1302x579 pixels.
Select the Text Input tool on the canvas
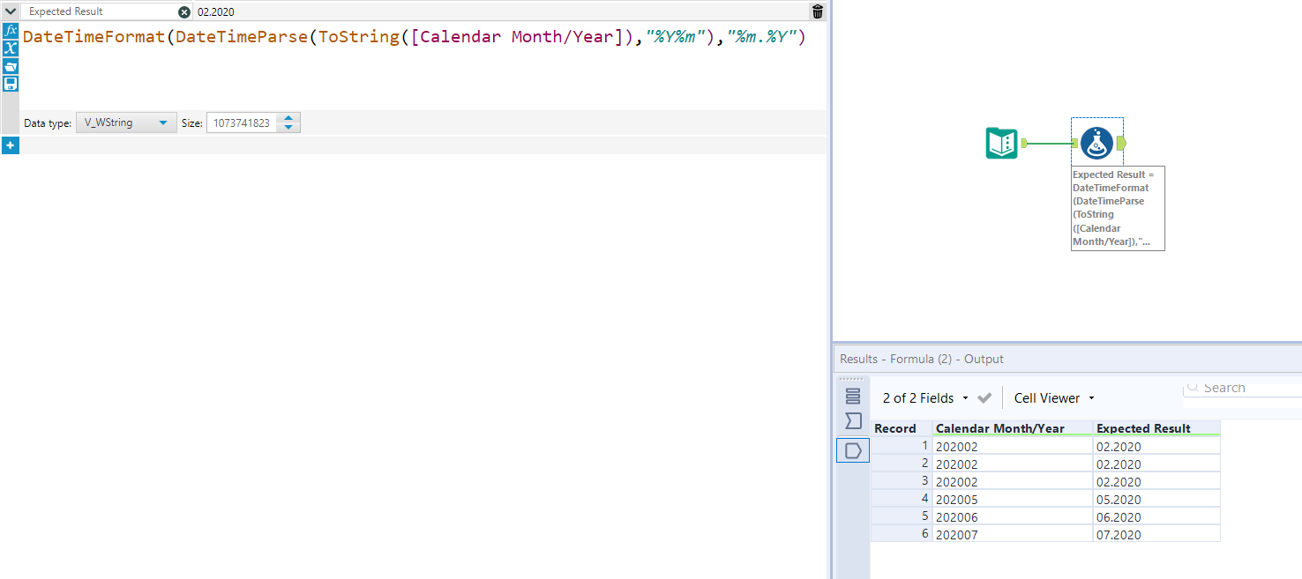click(x=1000, y=141)
